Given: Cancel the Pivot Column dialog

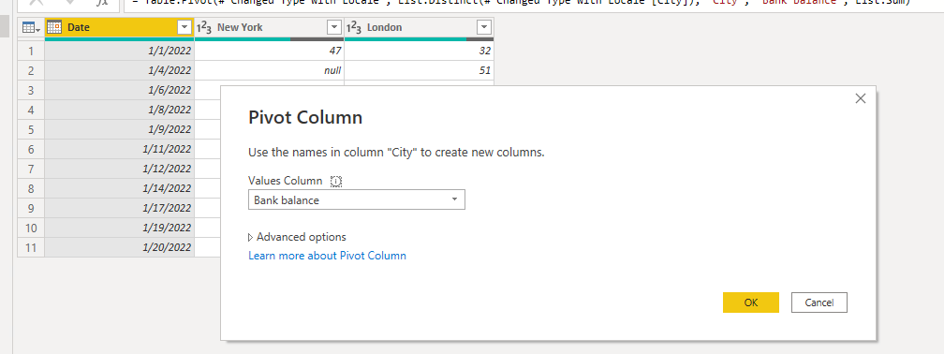Looking at the screenshot, I should [x=819, y=302].
